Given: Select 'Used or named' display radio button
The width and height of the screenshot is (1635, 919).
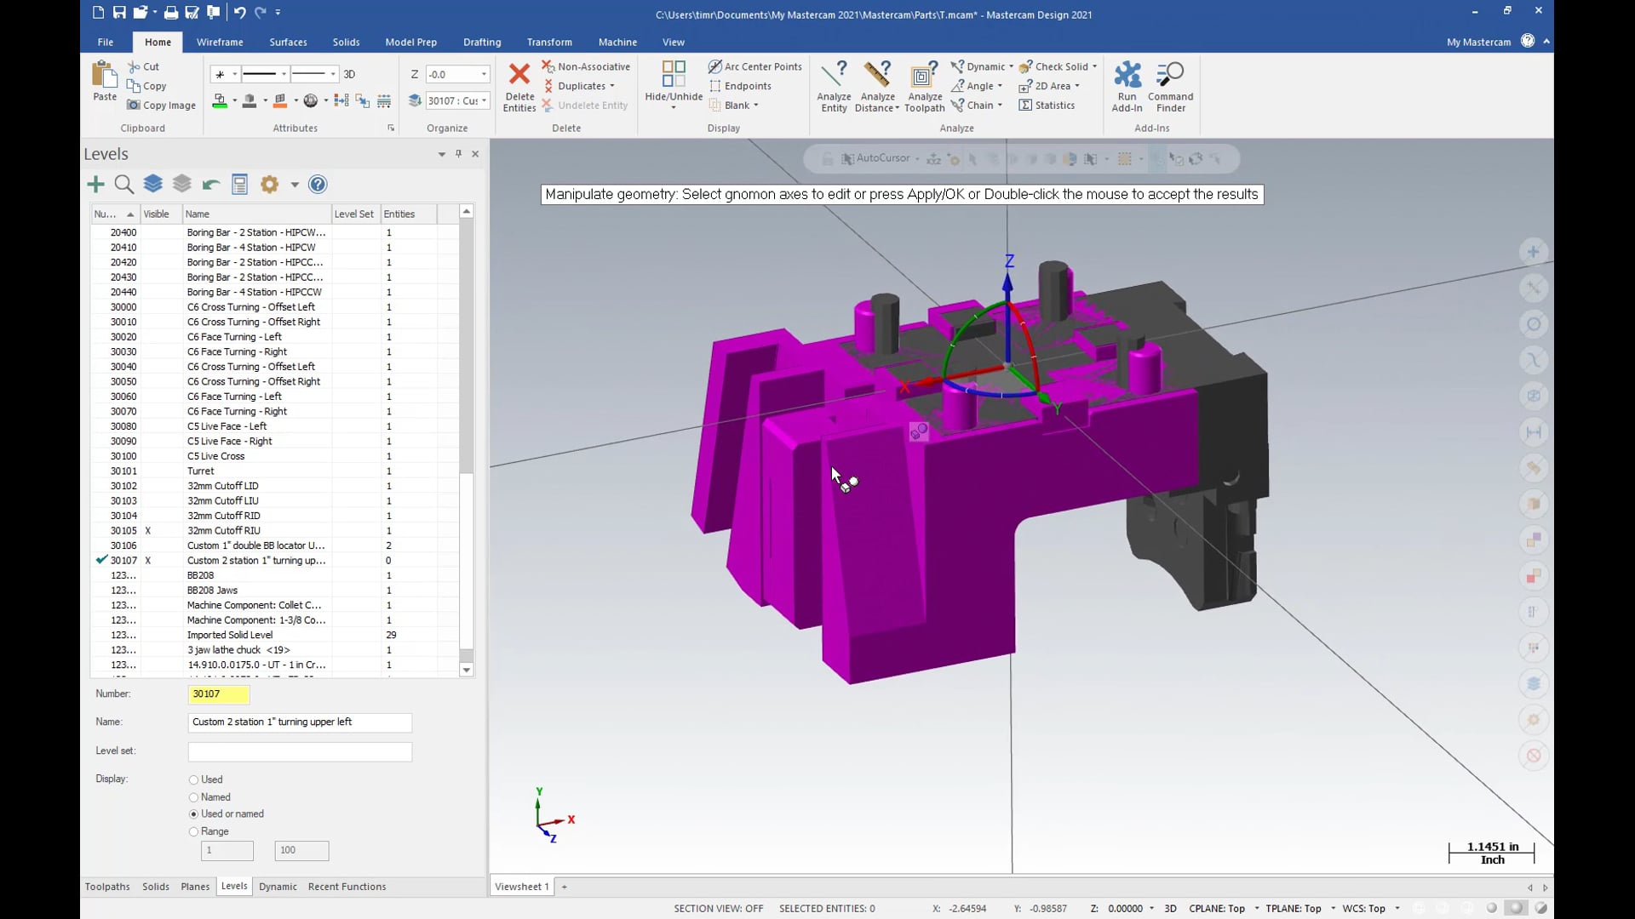Looking at the screenshot, I should [x=193, y=813].
